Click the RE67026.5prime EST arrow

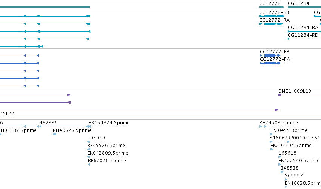tap(89, 164)
